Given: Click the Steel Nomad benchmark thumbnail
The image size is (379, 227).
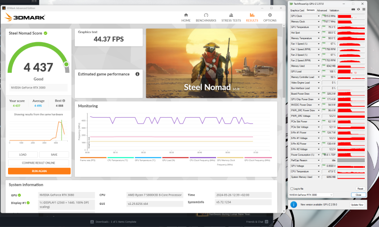Looking at the screenshot, I should 211,63.
